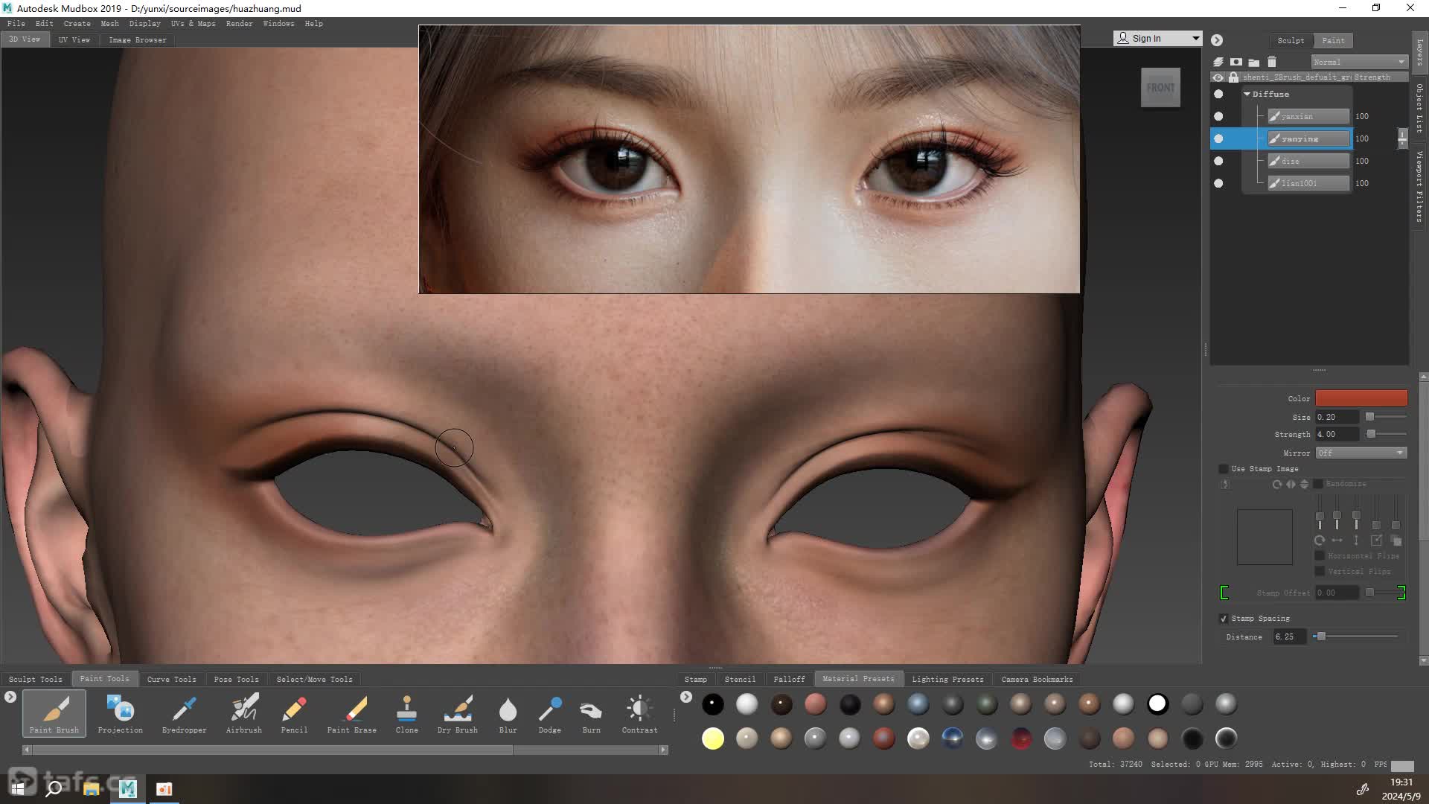
Task: Apply the black material preset with white dot
Action: point(712,703)
